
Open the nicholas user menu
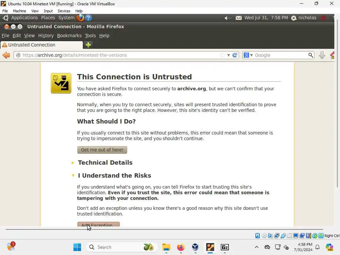(304, 18)
